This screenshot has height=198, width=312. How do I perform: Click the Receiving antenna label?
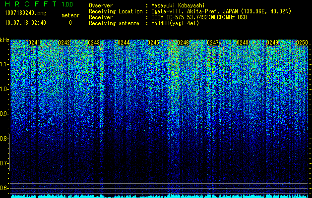pos(114,23)
